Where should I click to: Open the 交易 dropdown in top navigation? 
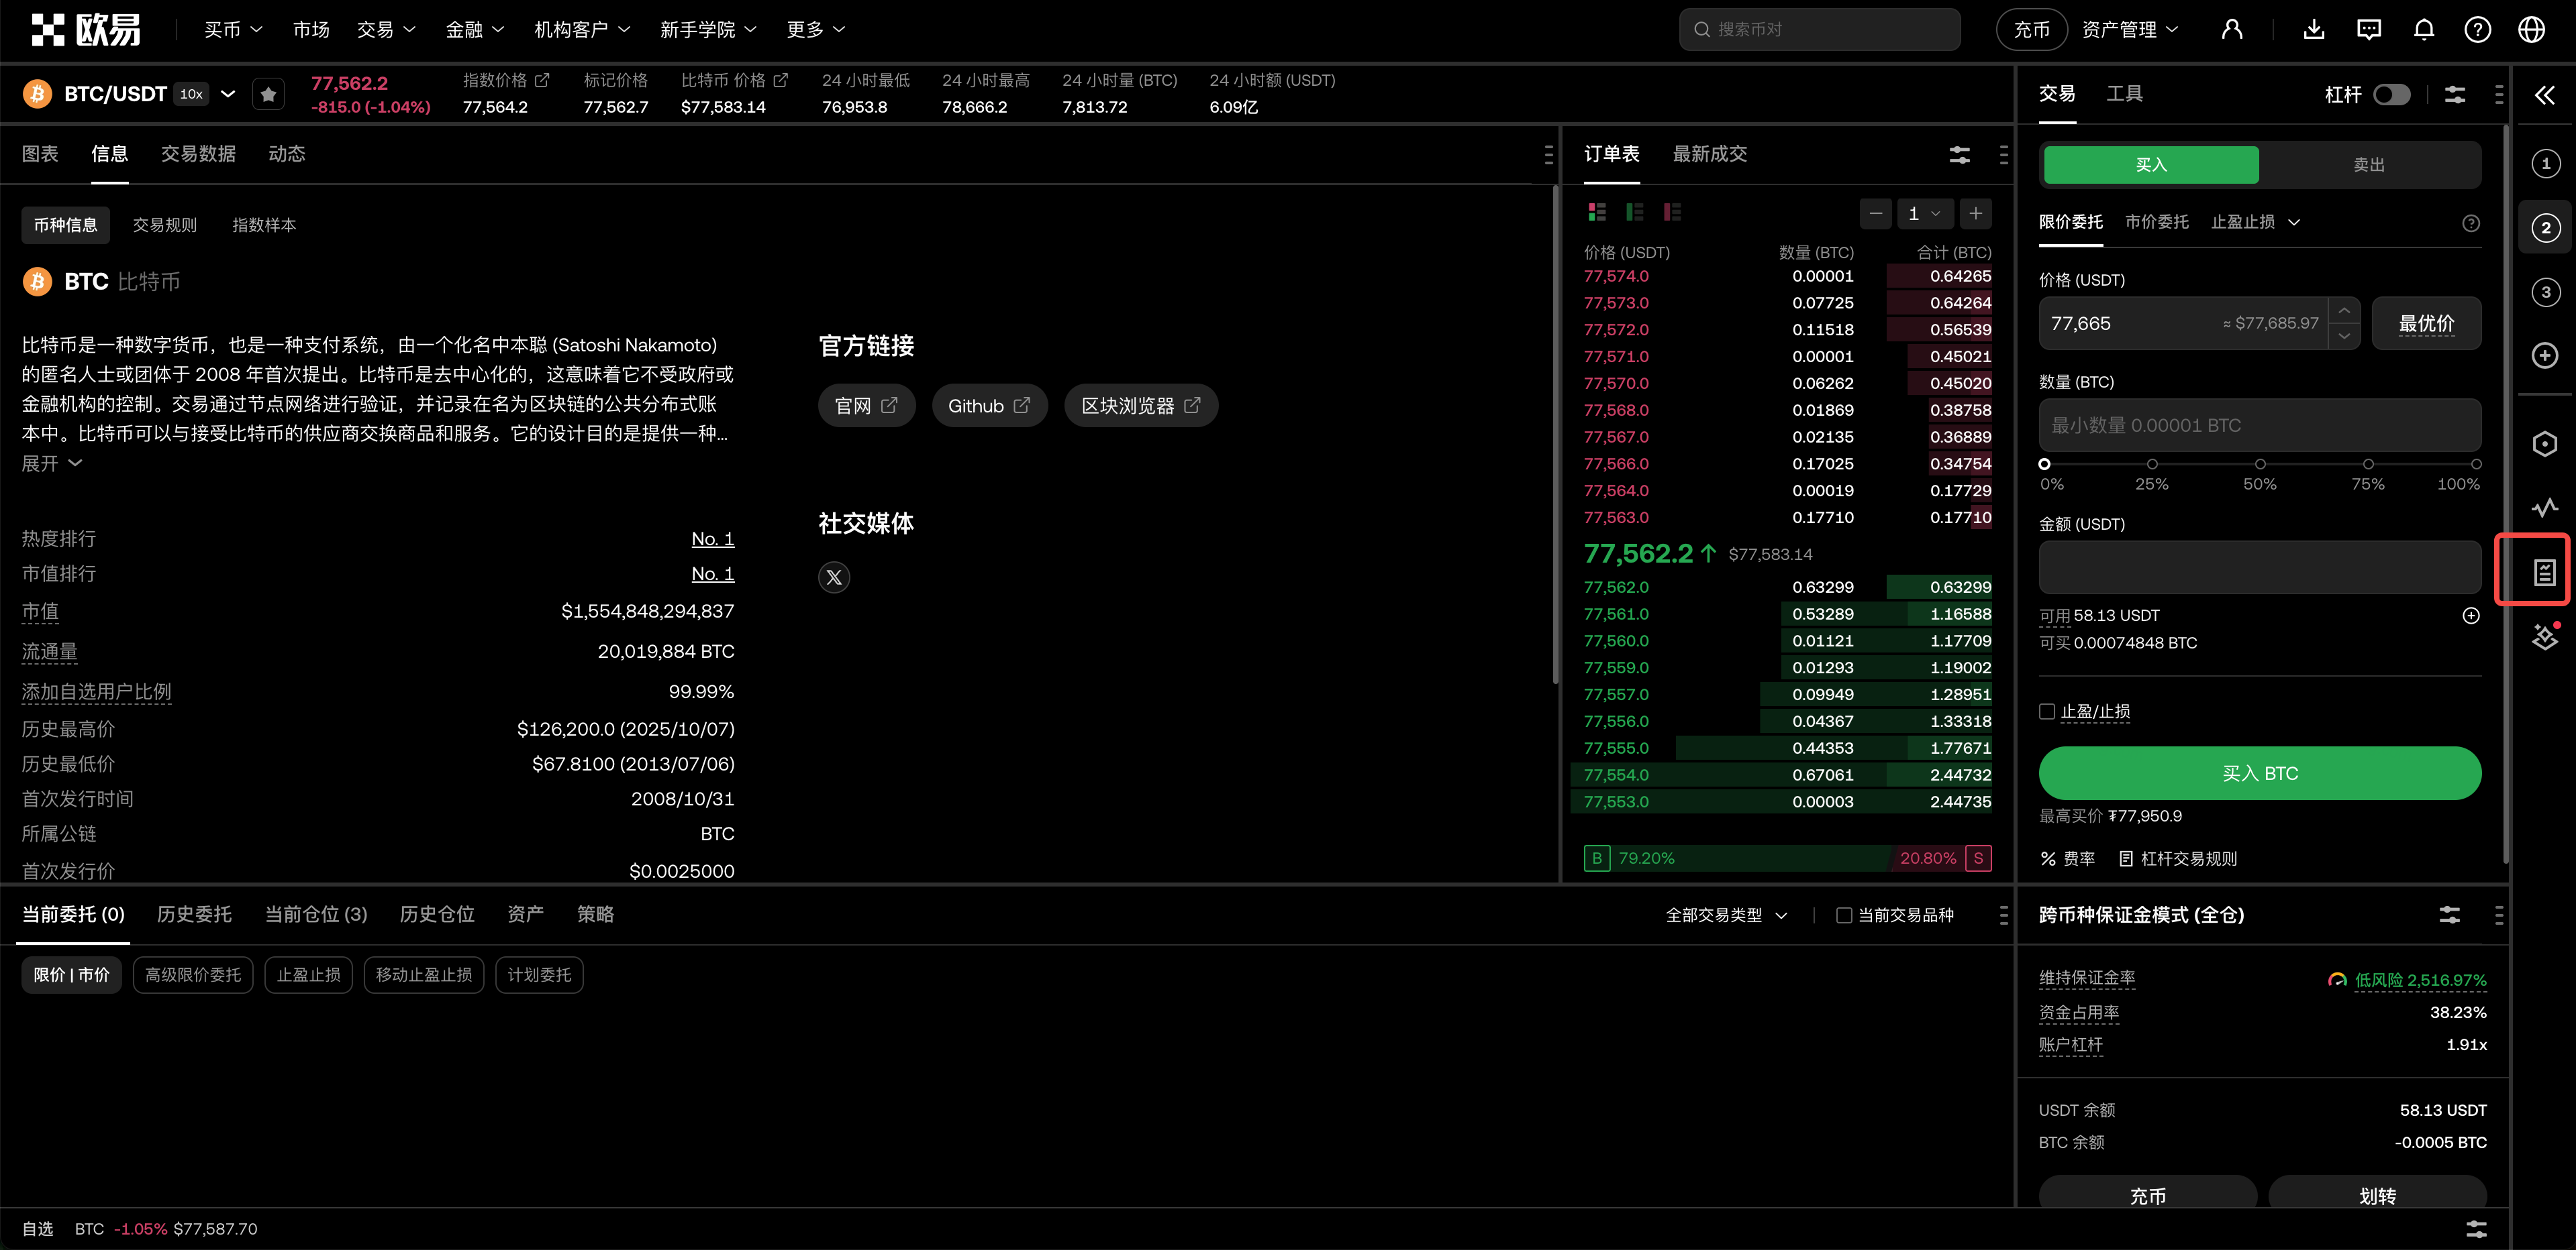pyautogui.click(x=386, y=30)
